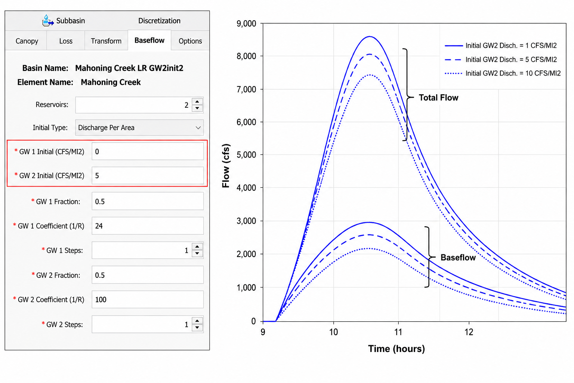
Task: Click the GW 2 Fraction field
Action: (x=148, y=275)
